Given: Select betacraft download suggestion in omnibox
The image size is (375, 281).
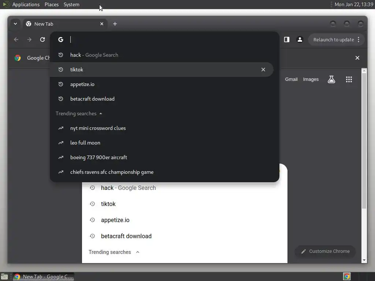Looking at the screenshot, I should point(161,99).
